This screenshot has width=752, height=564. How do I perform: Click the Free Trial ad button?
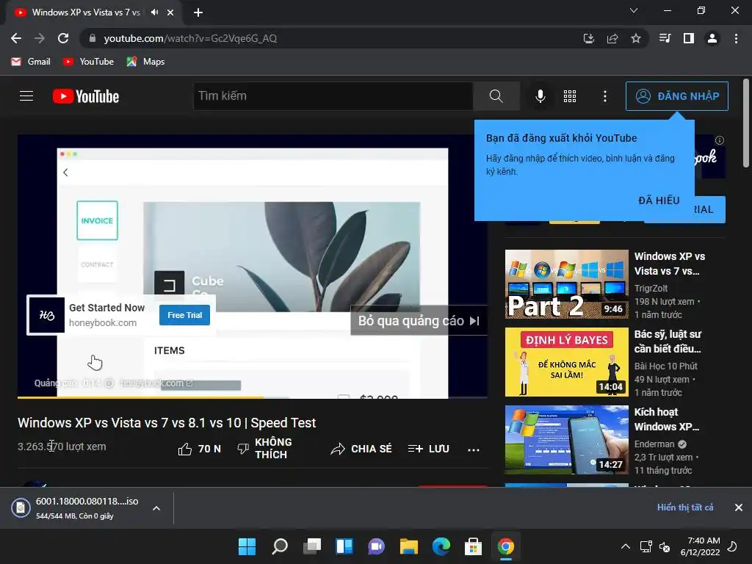184,315
